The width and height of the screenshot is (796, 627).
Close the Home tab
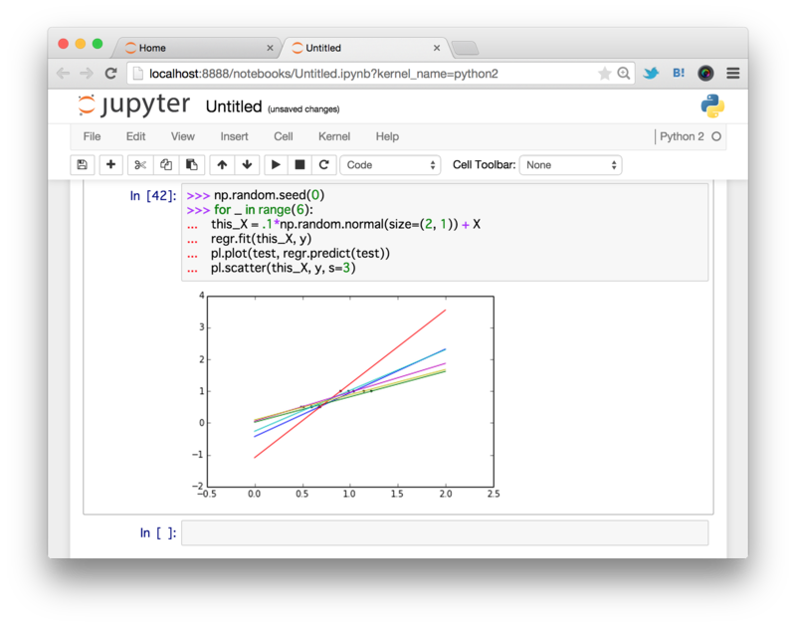270,48
